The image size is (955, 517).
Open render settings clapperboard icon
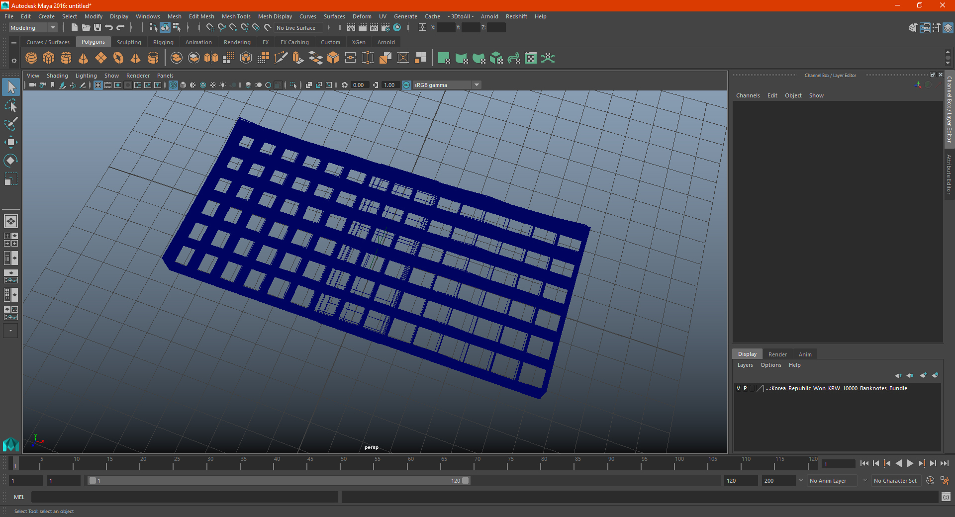click(x=385, y=28)
